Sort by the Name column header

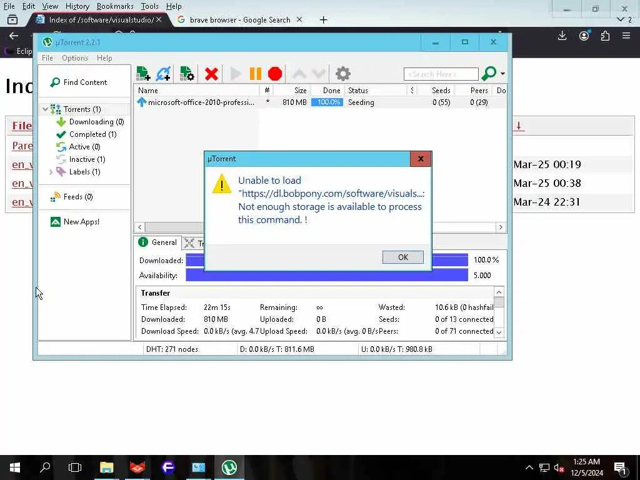click(x=197, y=91)
